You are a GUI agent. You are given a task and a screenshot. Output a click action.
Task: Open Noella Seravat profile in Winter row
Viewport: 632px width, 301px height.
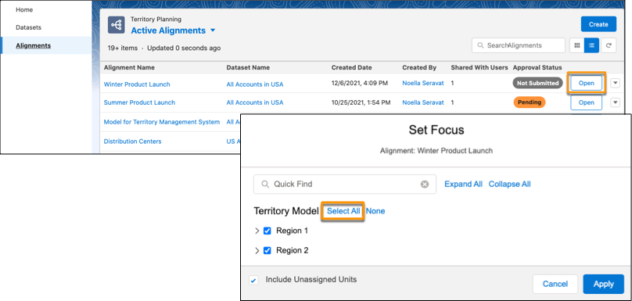pos(423,83)
